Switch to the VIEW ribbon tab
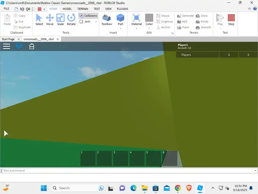 point(108,9)
